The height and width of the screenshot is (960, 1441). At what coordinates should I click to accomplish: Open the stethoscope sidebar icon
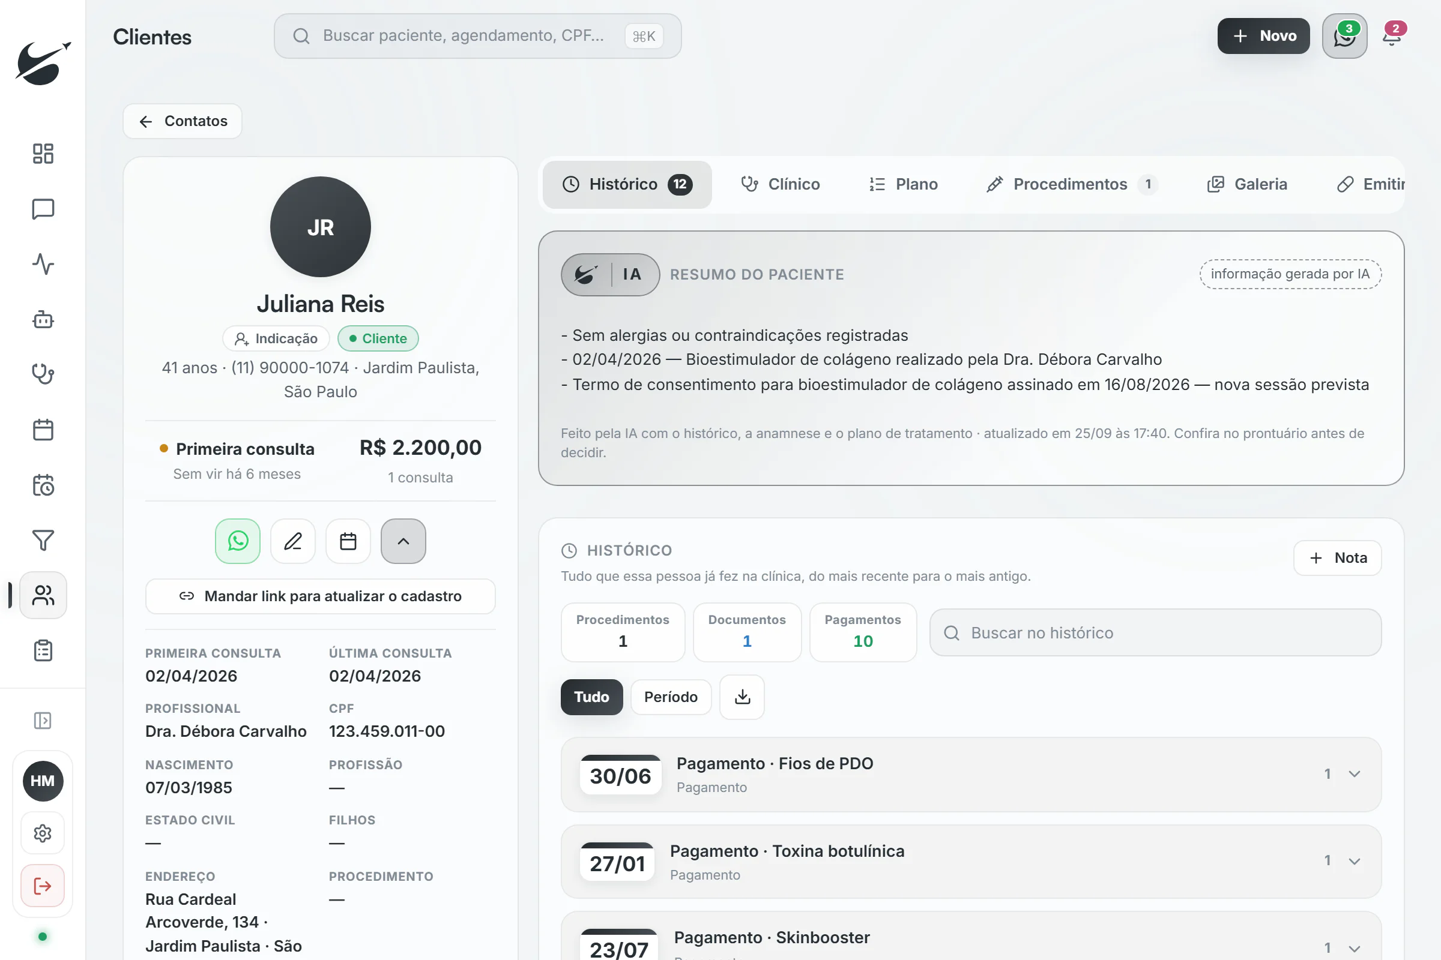tap(43, 374)
